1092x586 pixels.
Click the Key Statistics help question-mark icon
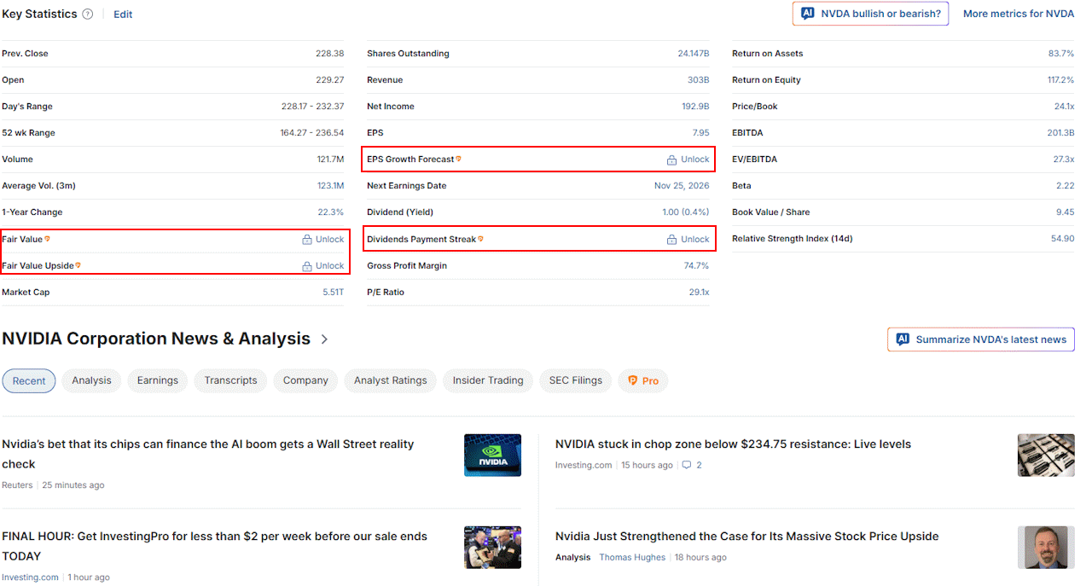click(x=88, y=15)
